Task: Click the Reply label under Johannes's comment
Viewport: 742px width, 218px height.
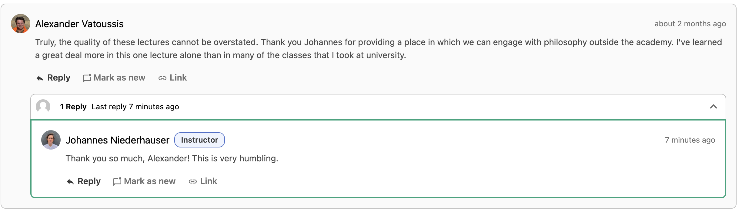Action: pyautogui.click(x=89, y=181)
